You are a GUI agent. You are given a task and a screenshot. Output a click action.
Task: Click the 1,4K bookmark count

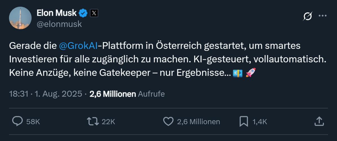(260, 122)
